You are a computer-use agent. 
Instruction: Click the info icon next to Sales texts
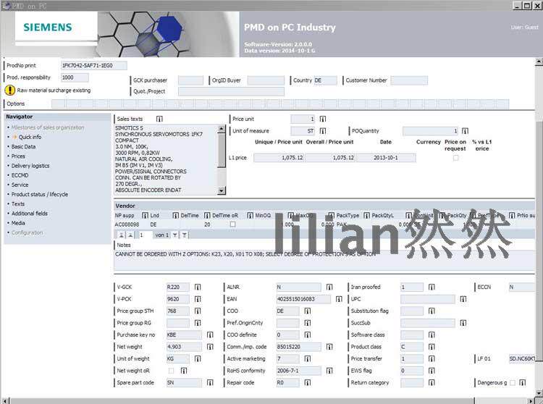pyautogui.click(x=159, y=119)
